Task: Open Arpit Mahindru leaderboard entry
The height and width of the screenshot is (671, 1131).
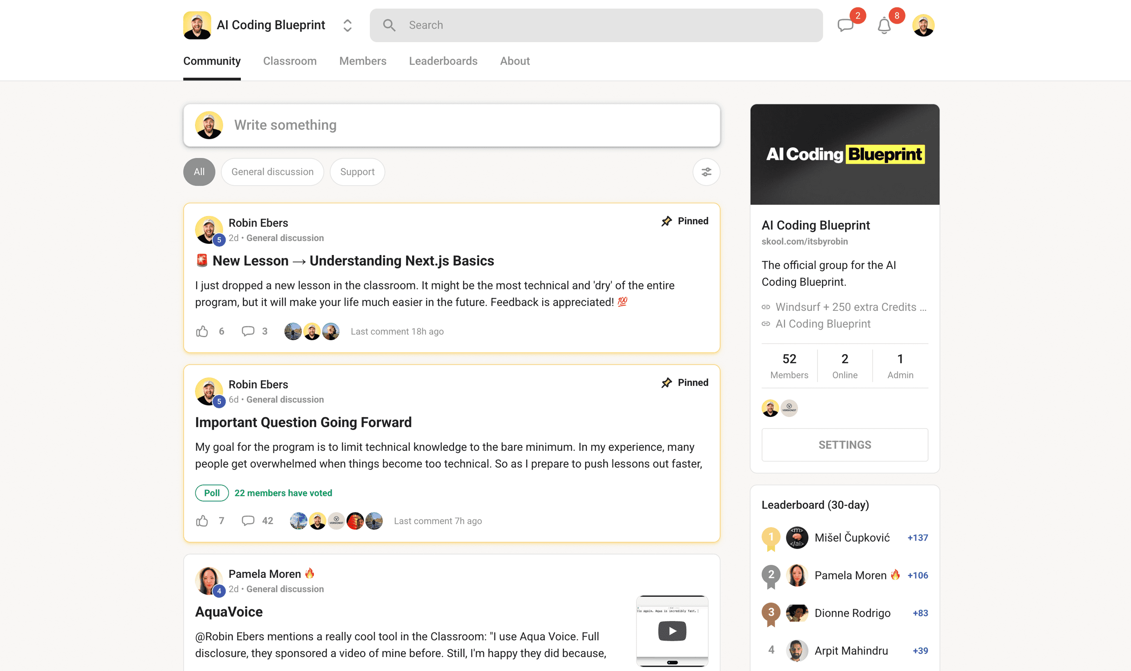Action: [x=845, y=651]
